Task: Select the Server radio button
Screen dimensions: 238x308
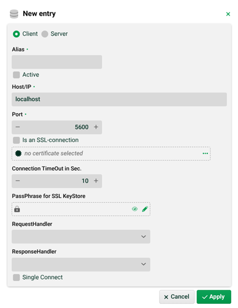Action: coord(45,34)
